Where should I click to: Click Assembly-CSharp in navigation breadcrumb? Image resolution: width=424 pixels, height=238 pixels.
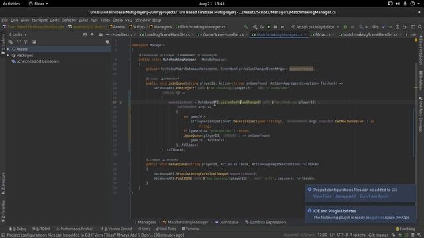point(87,27)
